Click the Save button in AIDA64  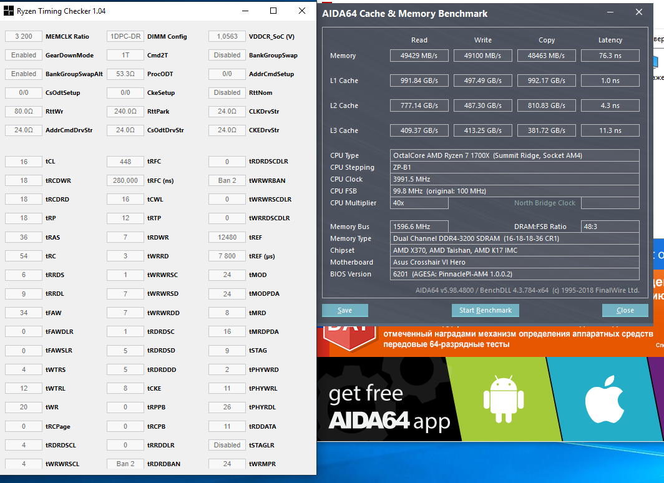click(344, 310)
